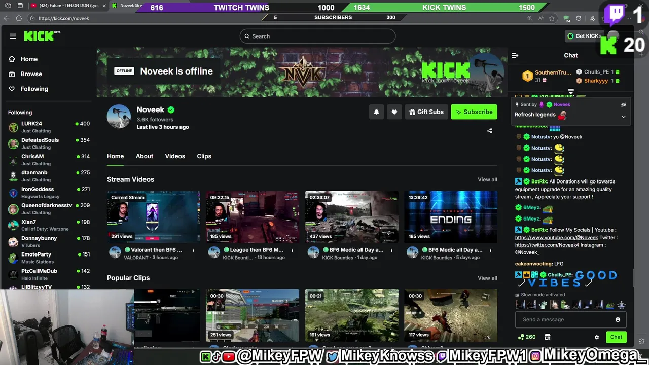Open the hamburger menu beside Kick logo
Screen dimensions: 649x365
[x=13, y=36]
